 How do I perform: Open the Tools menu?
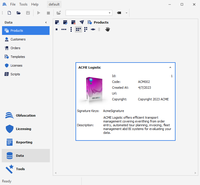(23, 4)
